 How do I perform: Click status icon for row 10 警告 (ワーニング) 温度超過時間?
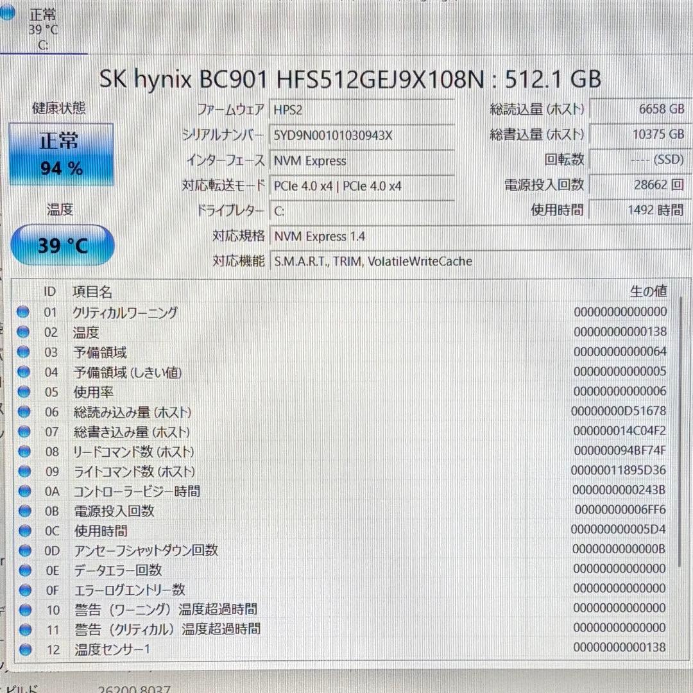click(x=26, y=610)
